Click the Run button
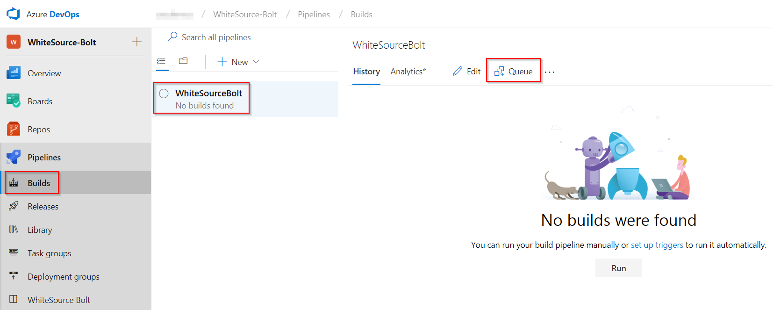 (619, 268)
